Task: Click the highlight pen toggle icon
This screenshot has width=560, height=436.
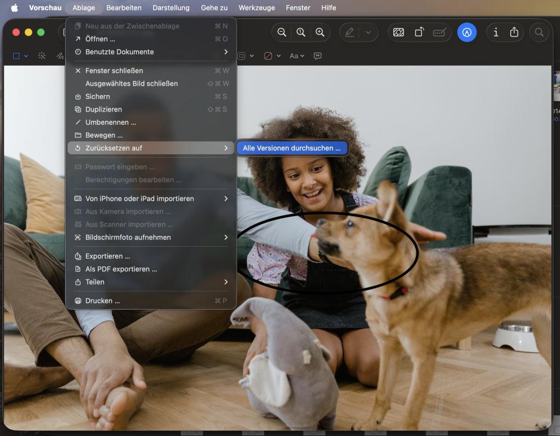Action: coord(349,32)
